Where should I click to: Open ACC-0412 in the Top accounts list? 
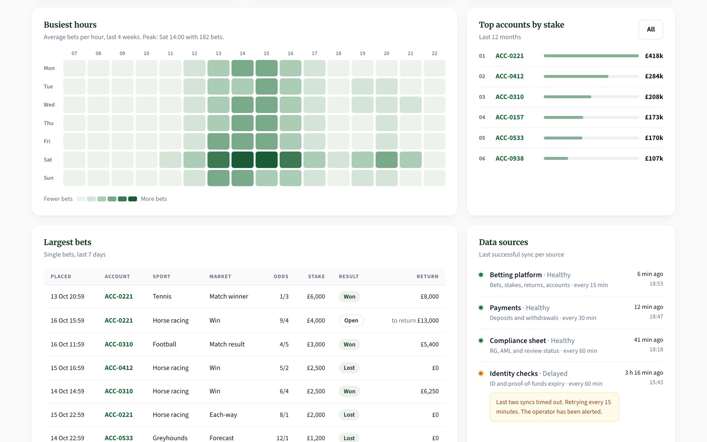tap(509, 76)
